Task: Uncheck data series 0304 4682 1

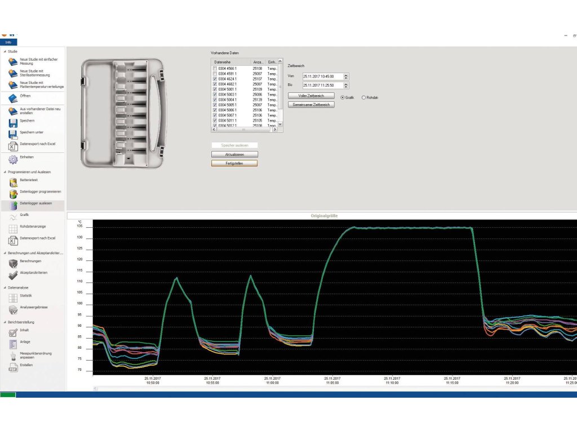Action: point(215,84)
